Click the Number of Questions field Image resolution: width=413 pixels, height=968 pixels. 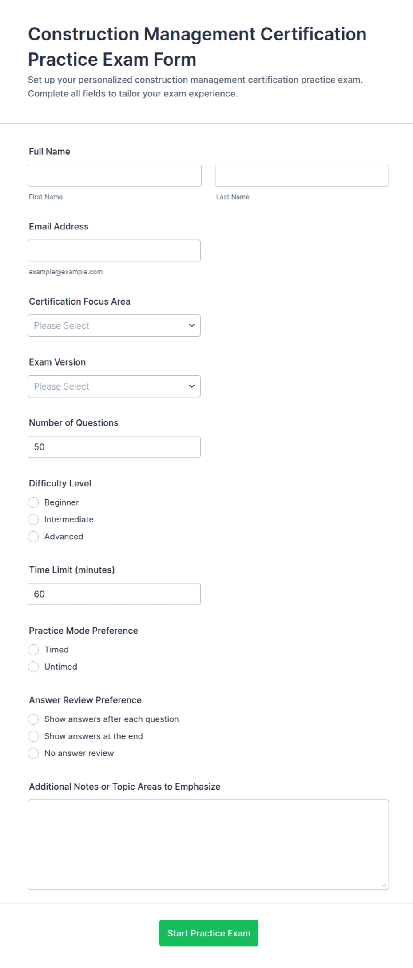click(x=114, y=447)
